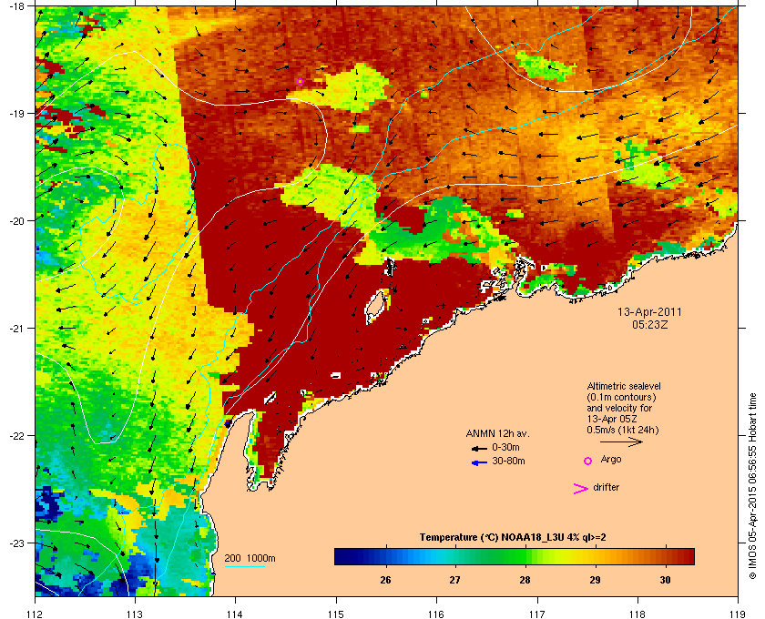This screenshot has width=765, height=619.
Task: Click the 'drifter' legend label
Action: coord(606,487)
